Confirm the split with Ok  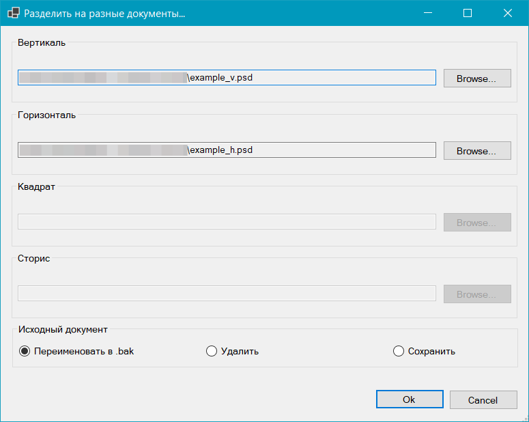(x=409, y=399)
